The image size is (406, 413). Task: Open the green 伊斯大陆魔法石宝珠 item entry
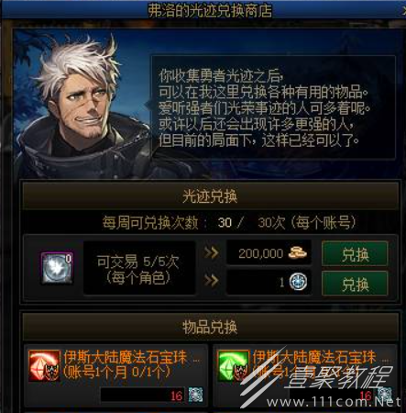point(305,376)
